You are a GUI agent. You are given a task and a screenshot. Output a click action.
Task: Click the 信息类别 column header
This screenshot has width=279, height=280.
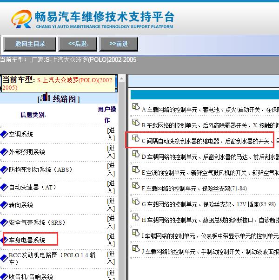33,115
